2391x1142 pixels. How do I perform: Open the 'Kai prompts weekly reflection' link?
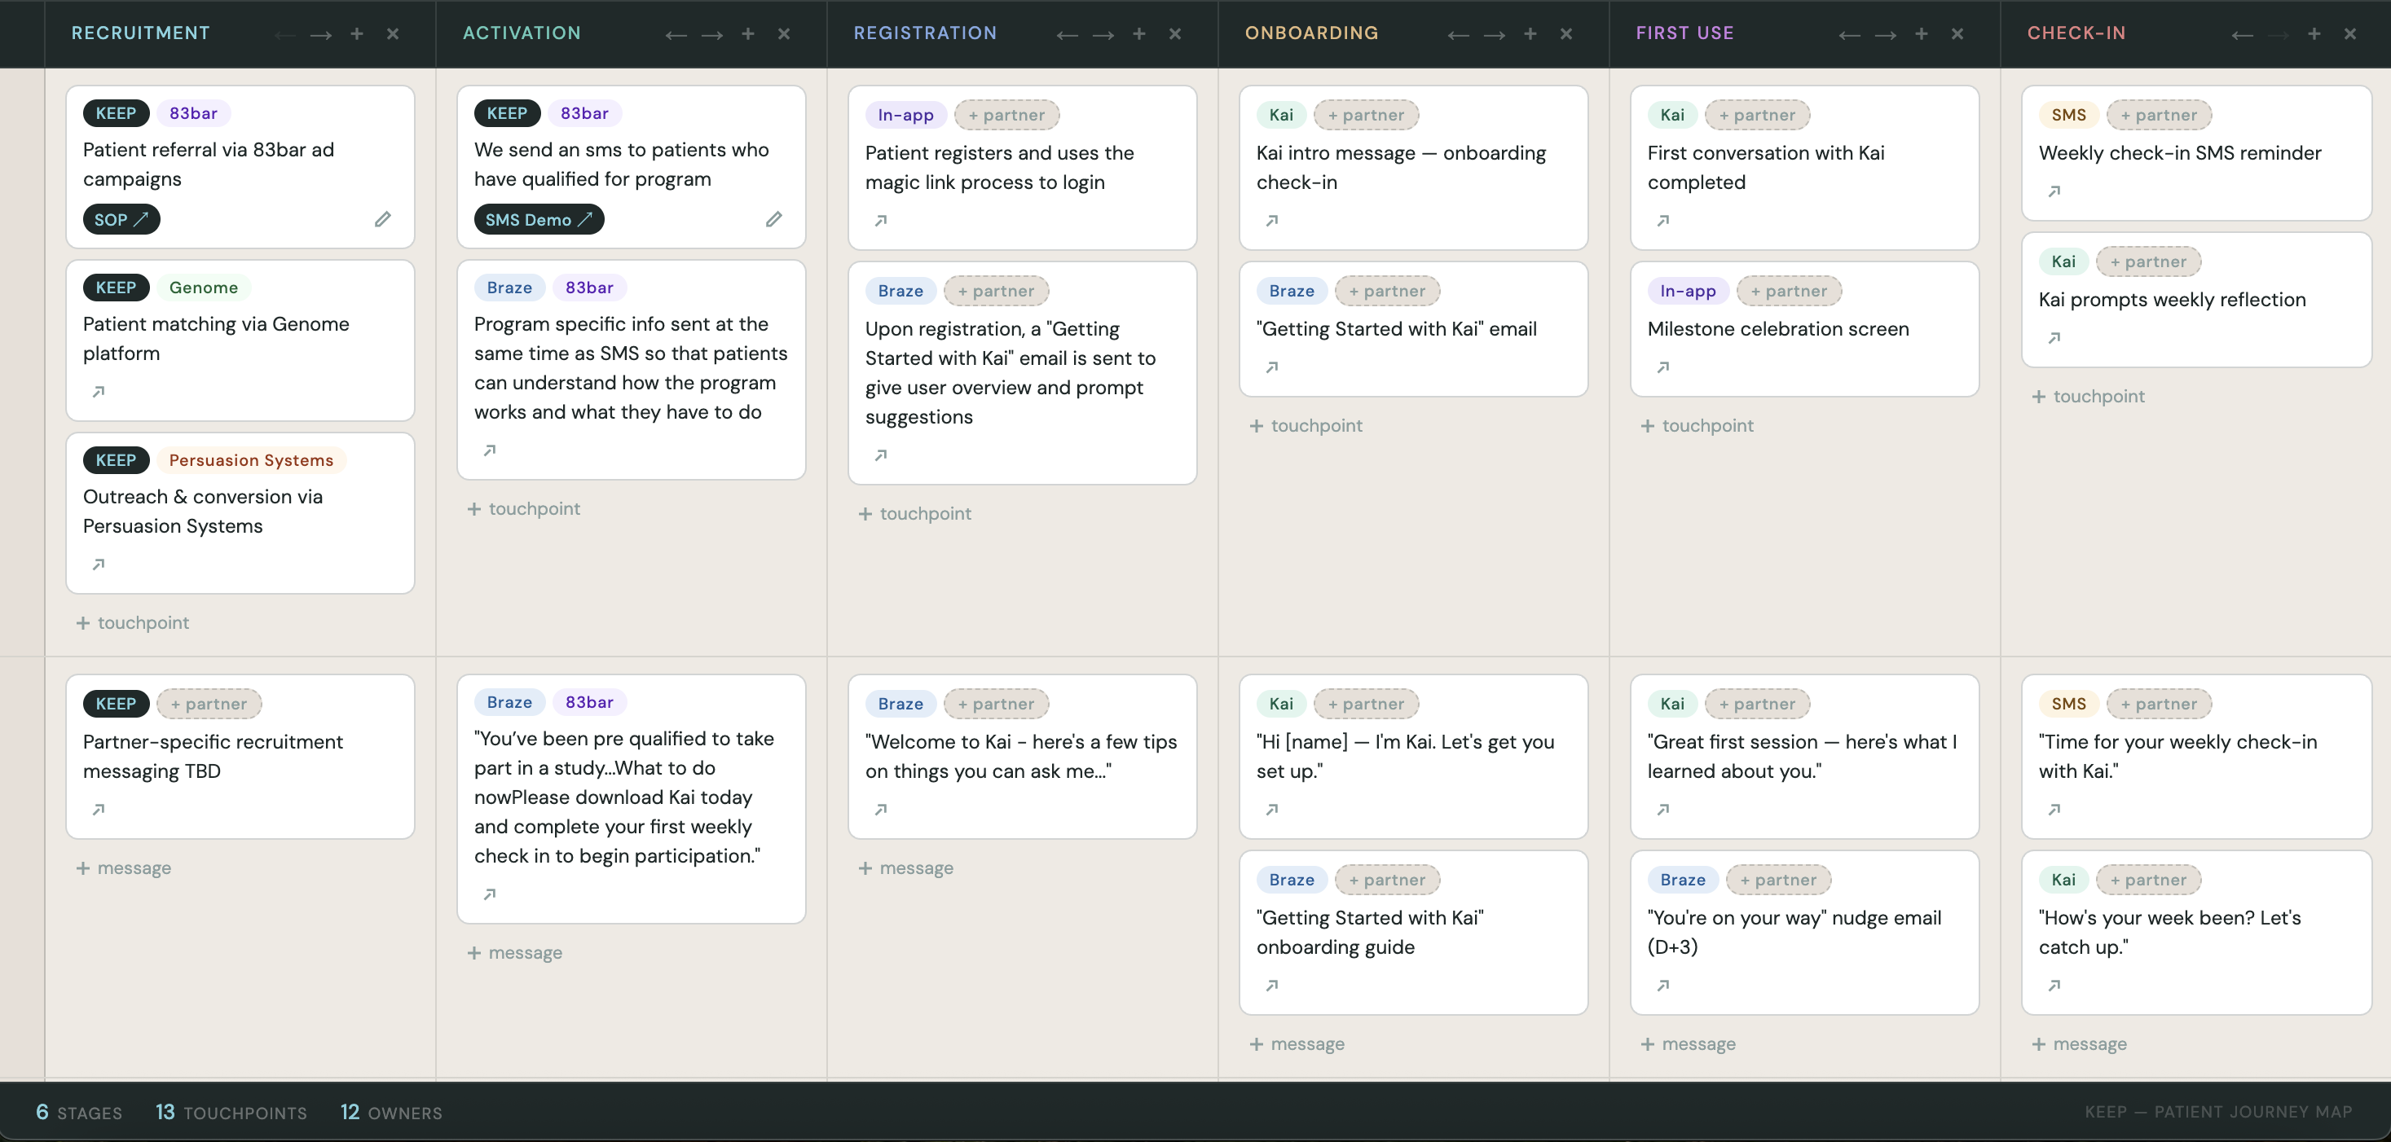tap(2055, 338)
